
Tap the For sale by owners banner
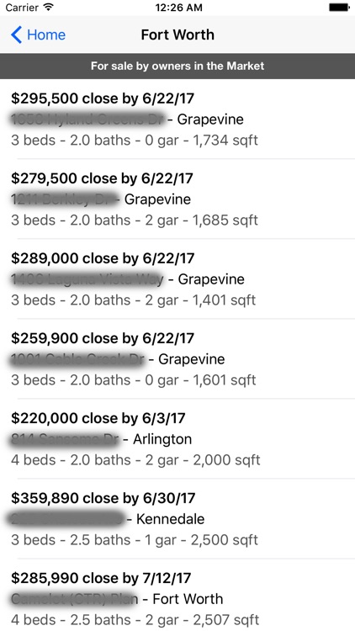pyautogui.click(x=177, y=66)
